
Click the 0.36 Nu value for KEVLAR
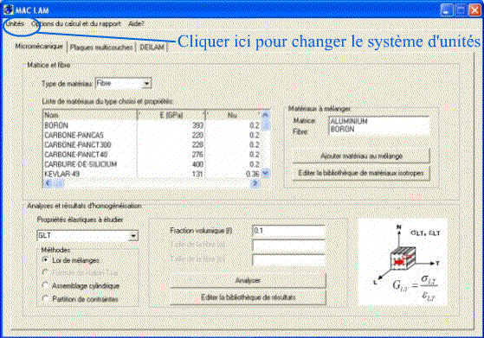tap(253, 174)
